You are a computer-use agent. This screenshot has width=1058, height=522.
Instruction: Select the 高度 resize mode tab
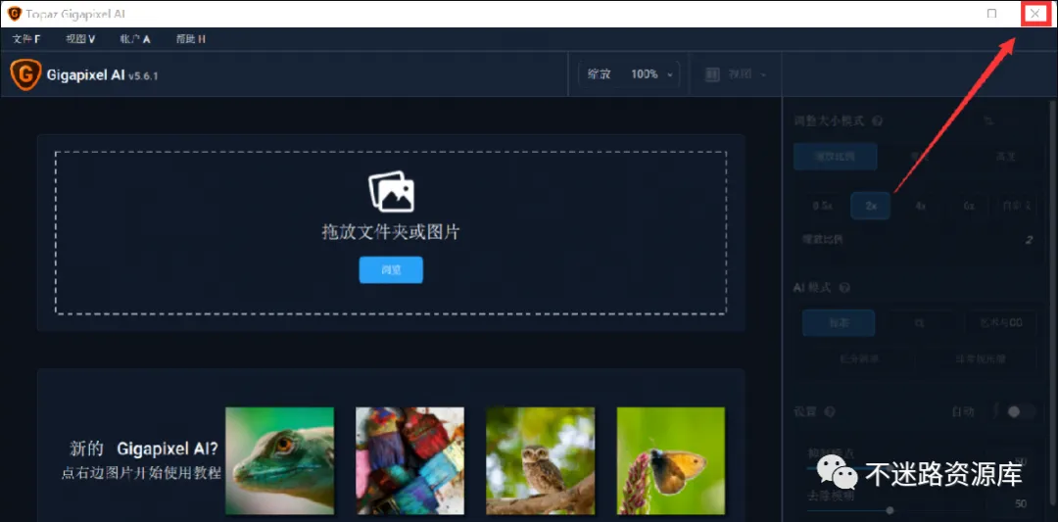pos(1006,157)
